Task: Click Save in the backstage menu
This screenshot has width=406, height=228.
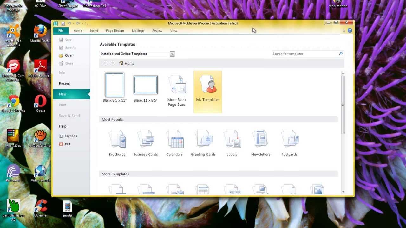Action: 65,40
